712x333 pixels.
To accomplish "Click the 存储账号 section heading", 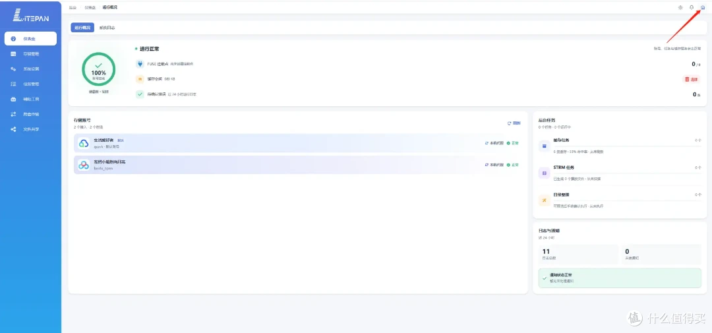I will (82, 121).
